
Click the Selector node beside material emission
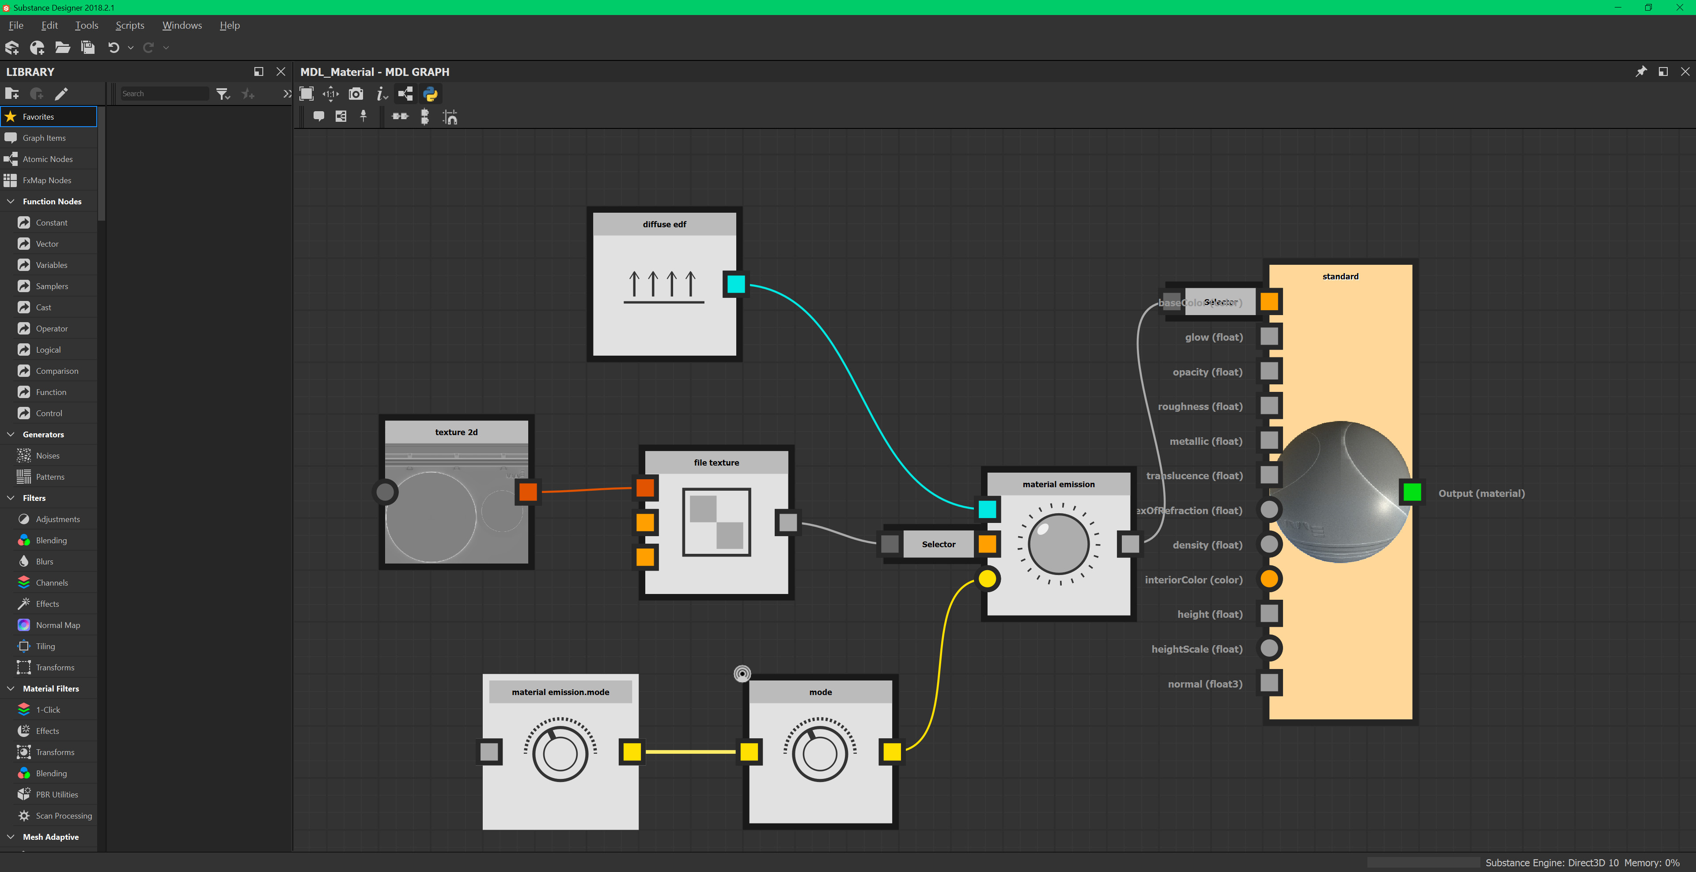[x=938, y=544]
